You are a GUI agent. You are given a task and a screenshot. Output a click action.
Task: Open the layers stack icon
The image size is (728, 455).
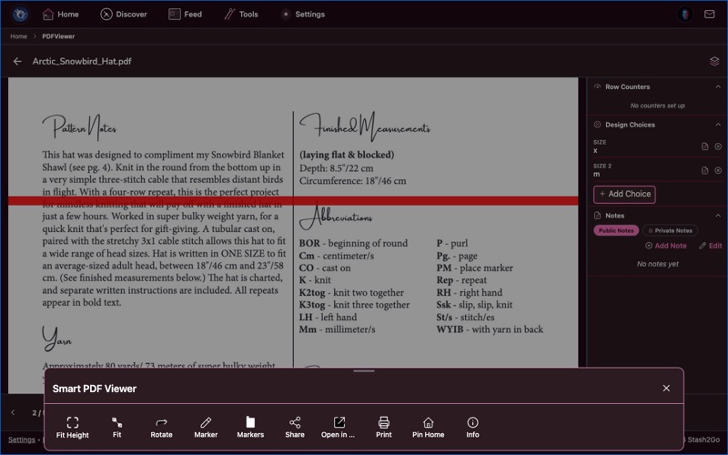(x=714, y=61)
